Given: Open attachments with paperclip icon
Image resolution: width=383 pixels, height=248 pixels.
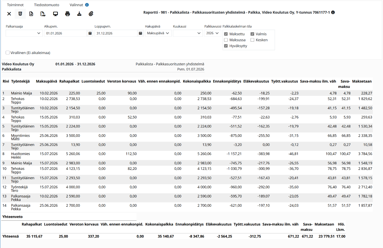Looking at the screenshot, I should [91, 14].
